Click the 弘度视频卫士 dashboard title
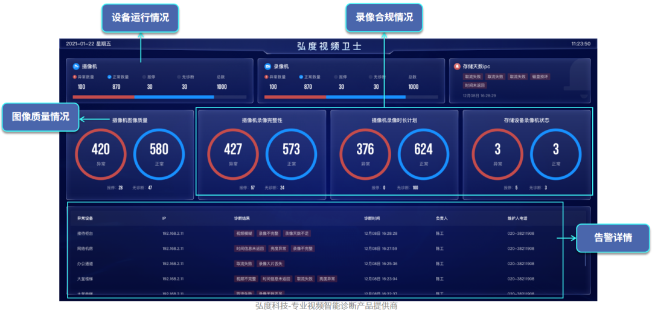 (x=329, y=46)
